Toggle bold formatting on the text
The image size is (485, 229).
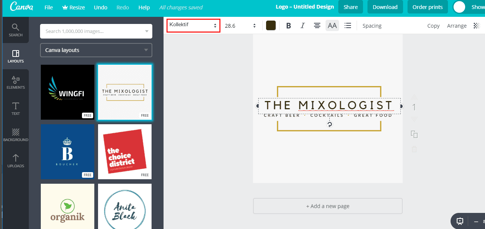click(288, 25)
